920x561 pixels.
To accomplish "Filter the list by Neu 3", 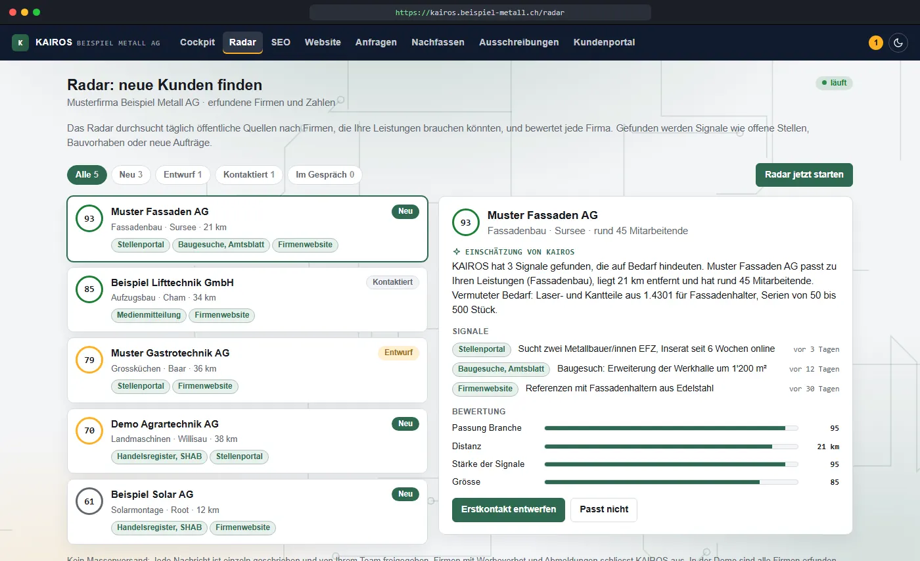I will 131,175.
